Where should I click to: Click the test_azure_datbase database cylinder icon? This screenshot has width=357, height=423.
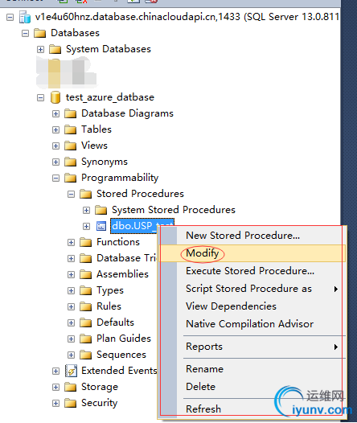55,97
